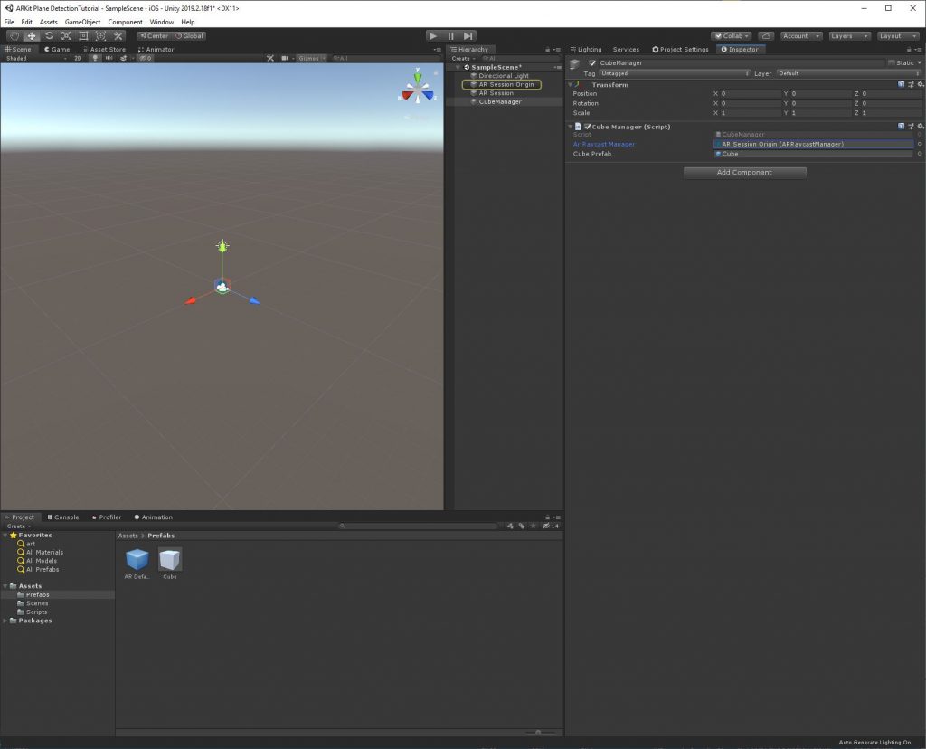Viewport: 926px width, 749px height.
Task: Select the combined Transform tool
Action: (x=100, y=36)
